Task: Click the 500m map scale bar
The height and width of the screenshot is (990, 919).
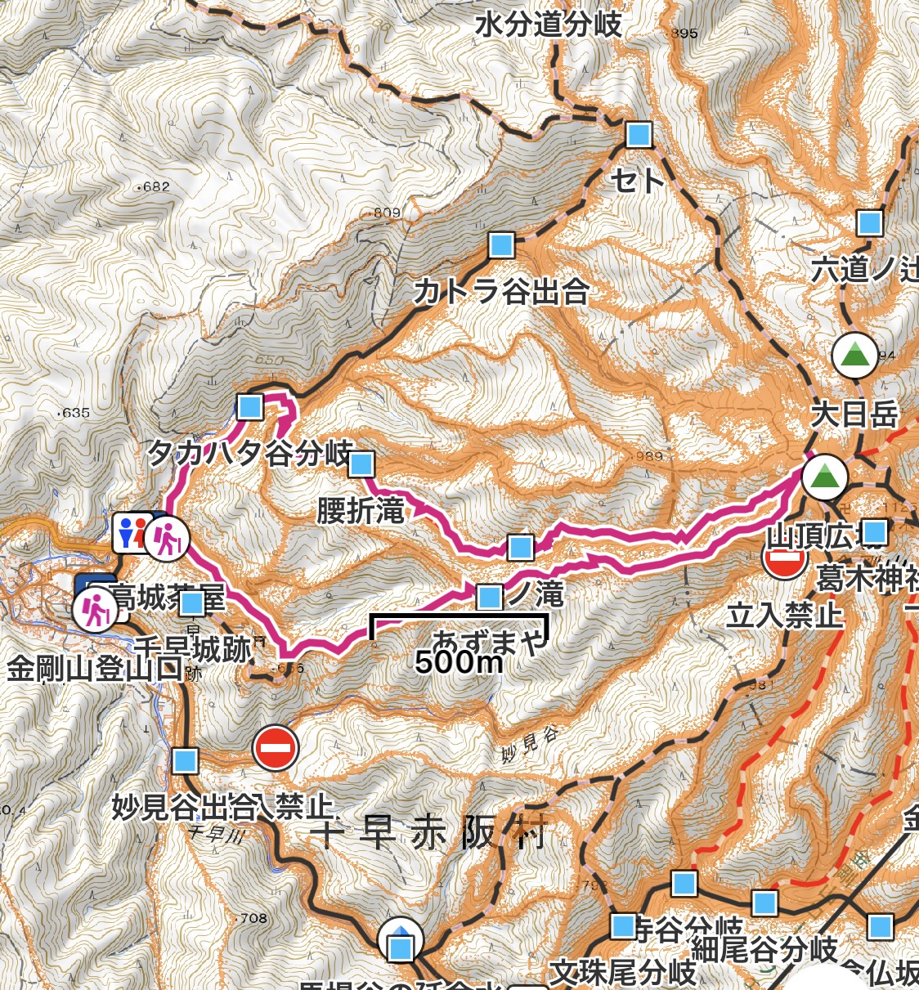Action: (459, 644)
